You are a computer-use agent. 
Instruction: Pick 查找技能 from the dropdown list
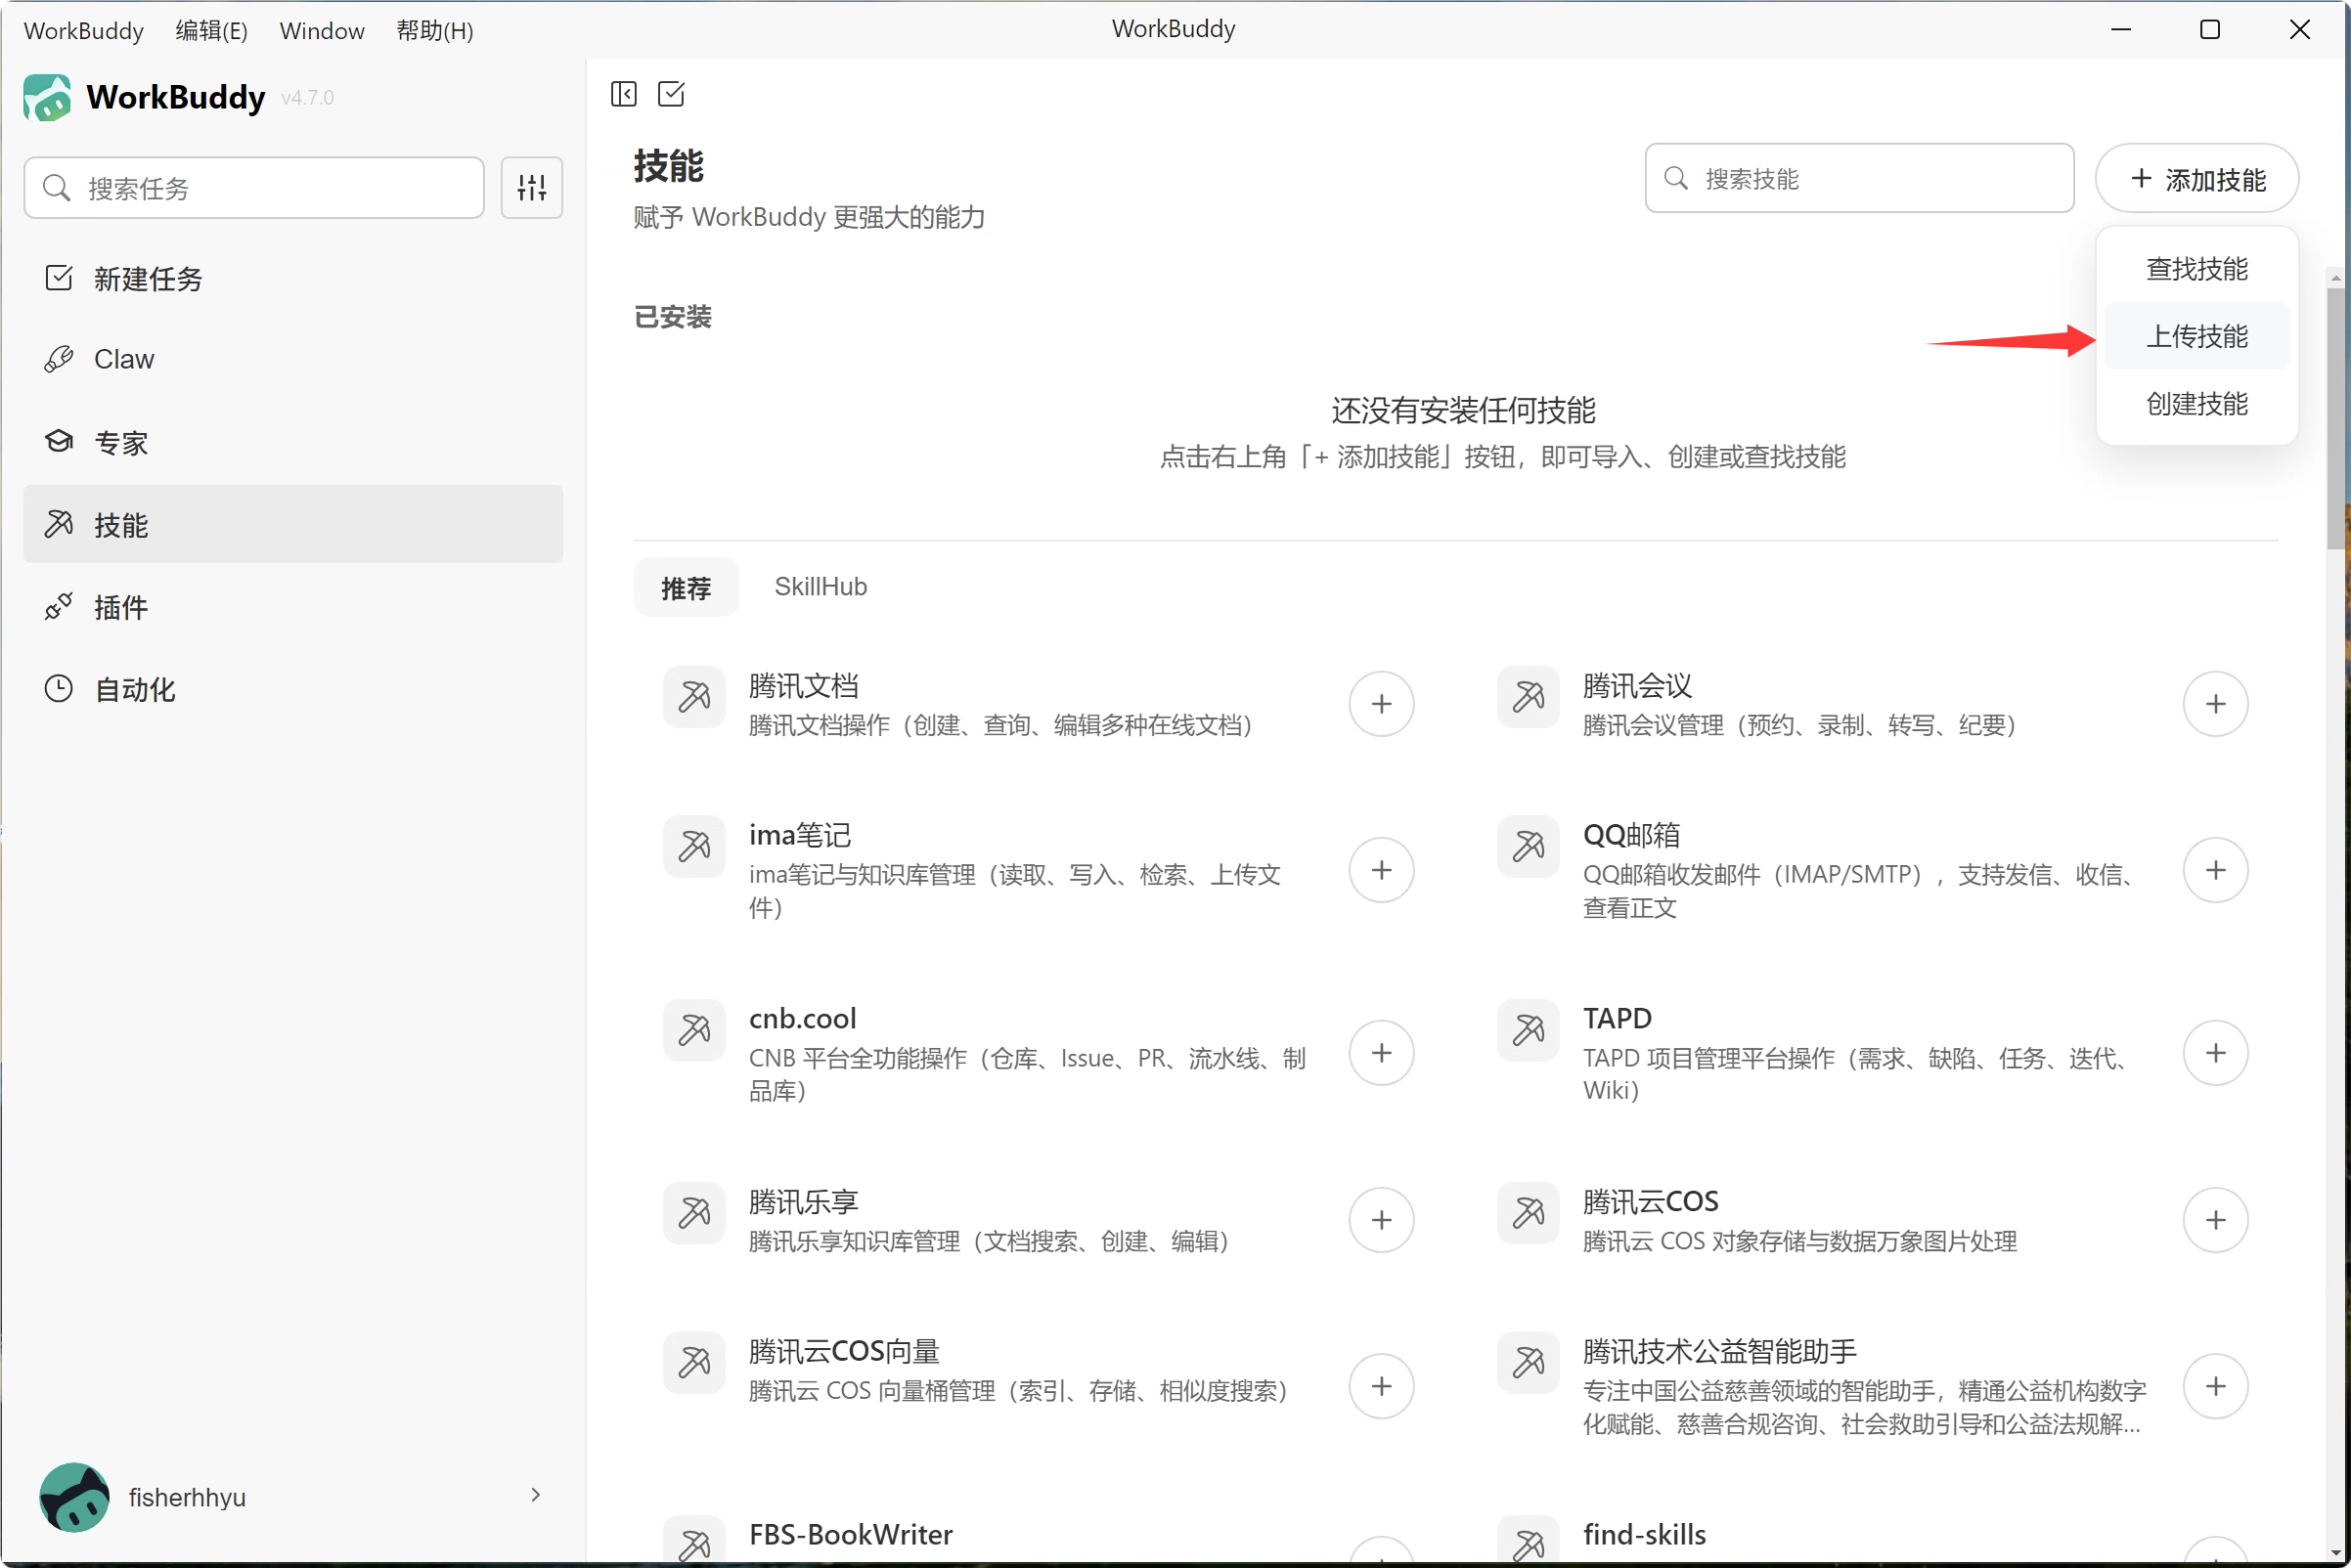click(2196, 269)
